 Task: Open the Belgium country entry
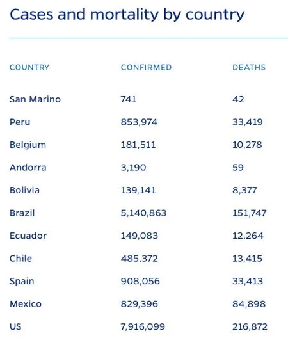pos(28,145)
